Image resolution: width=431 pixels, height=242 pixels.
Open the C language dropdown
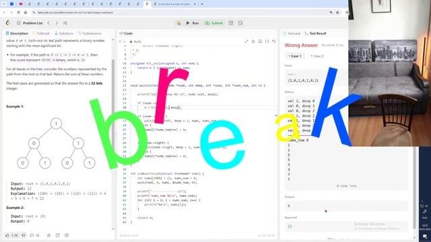click(122, 42)
